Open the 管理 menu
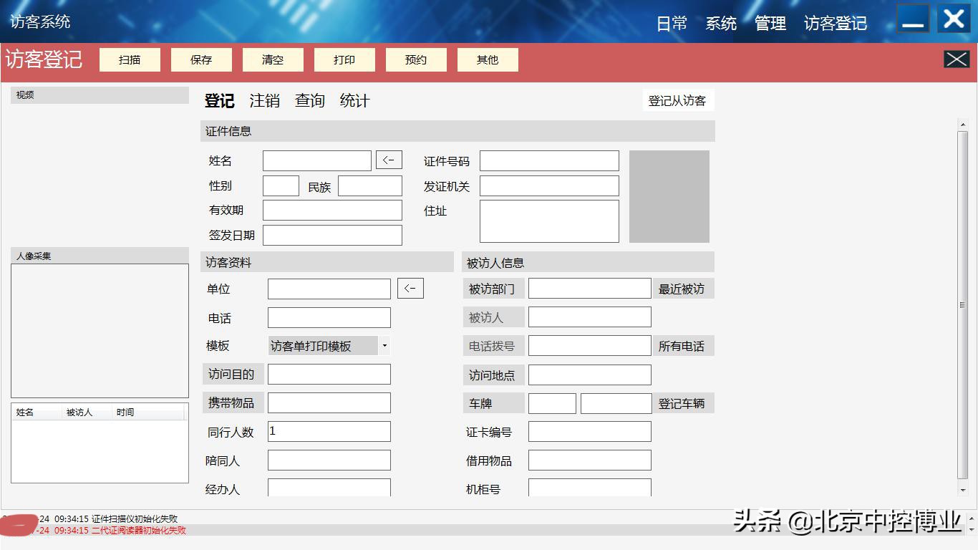 click(770, 22)
